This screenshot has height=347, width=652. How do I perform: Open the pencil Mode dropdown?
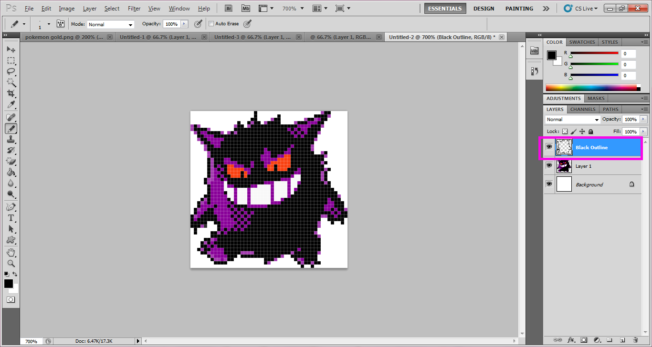(111, 24)
